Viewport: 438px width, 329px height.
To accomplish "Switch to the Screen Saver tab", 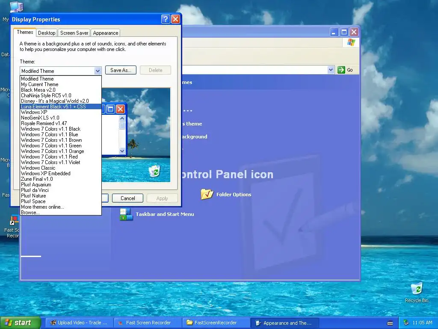I will (x=74, y=33).
